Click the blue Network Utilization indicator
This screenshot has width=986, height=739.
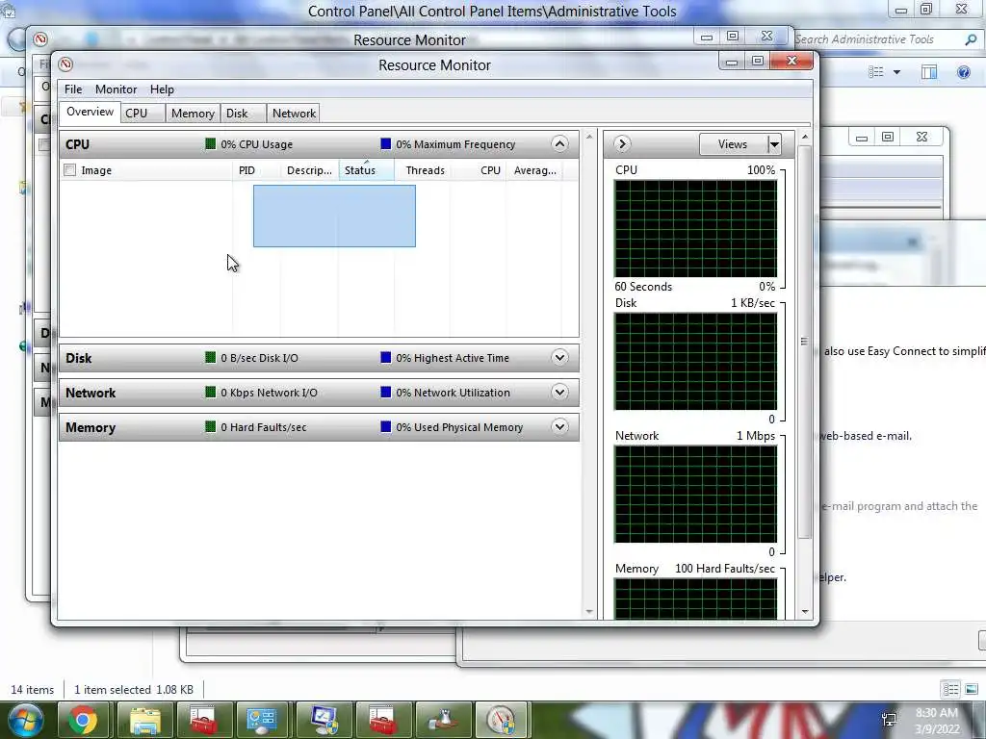386,393
